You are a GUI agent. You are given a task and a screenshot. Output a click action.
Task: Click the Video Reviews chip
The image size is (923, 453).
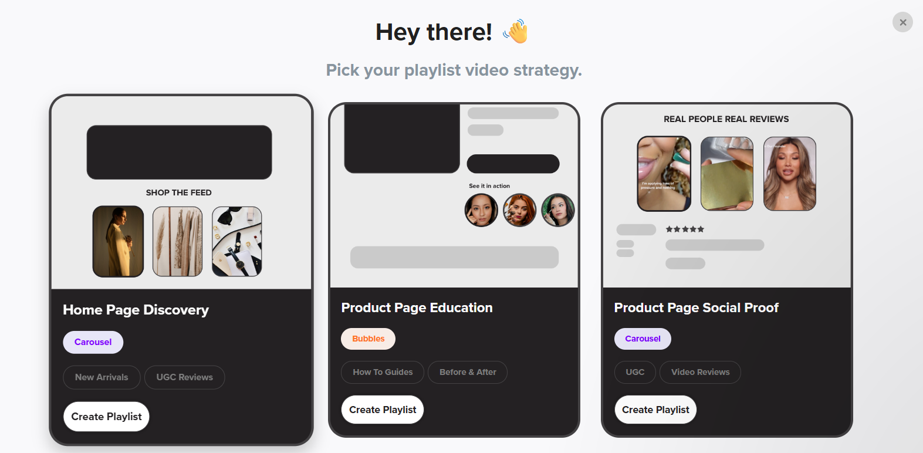click(x=700, y=372)
